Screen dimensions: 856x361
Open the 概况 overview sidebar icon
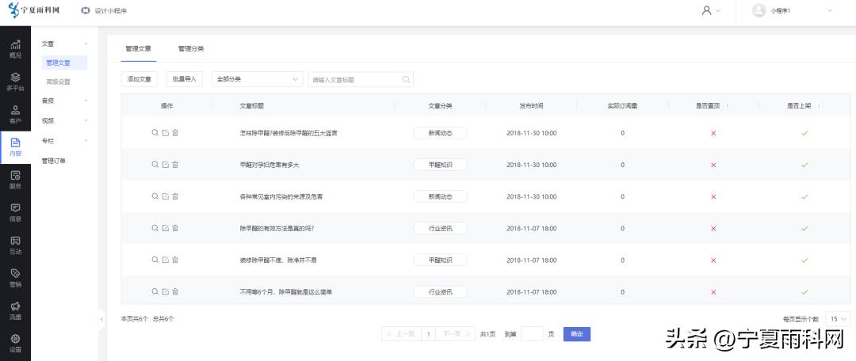tap(15, 48)
